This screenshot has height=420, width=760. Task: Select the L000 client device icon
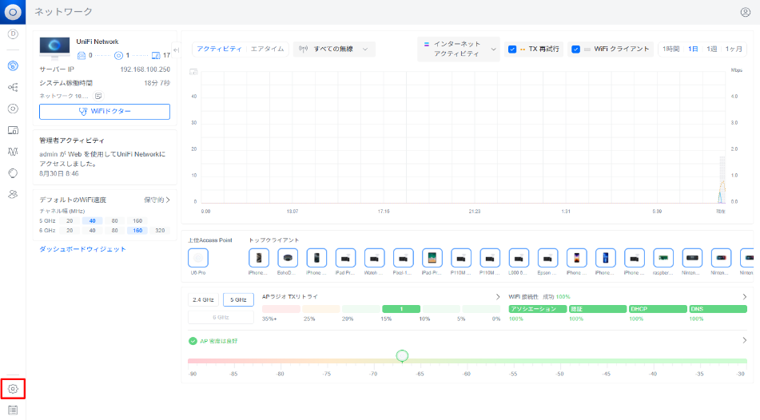[x=519, y=258]
